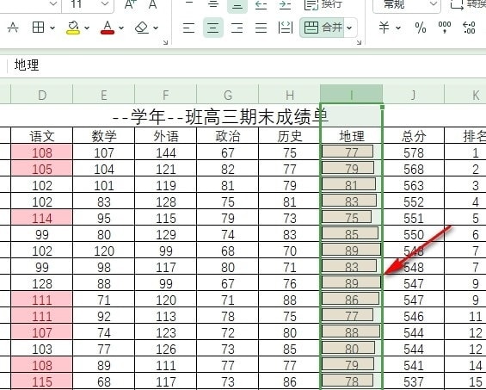486x390 pixels.
Task: Select column F header
Action: tap(166, 95)
